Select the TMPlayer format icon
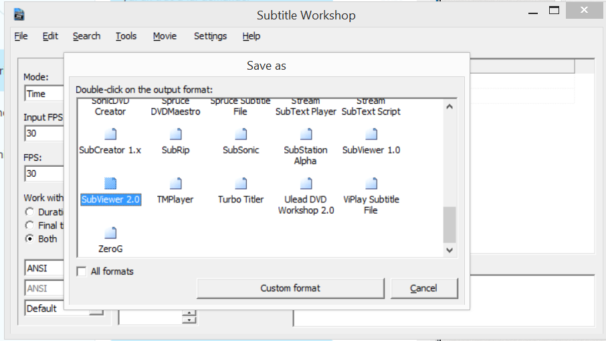Screen dimensions: 606x341 point(175,184)
